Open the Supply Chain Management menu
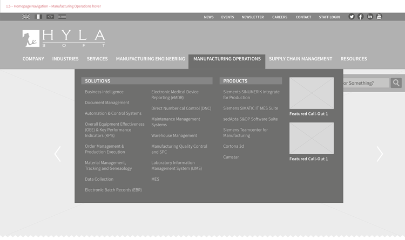This screenshot has width=405, height=240. (x=300, y=59)
